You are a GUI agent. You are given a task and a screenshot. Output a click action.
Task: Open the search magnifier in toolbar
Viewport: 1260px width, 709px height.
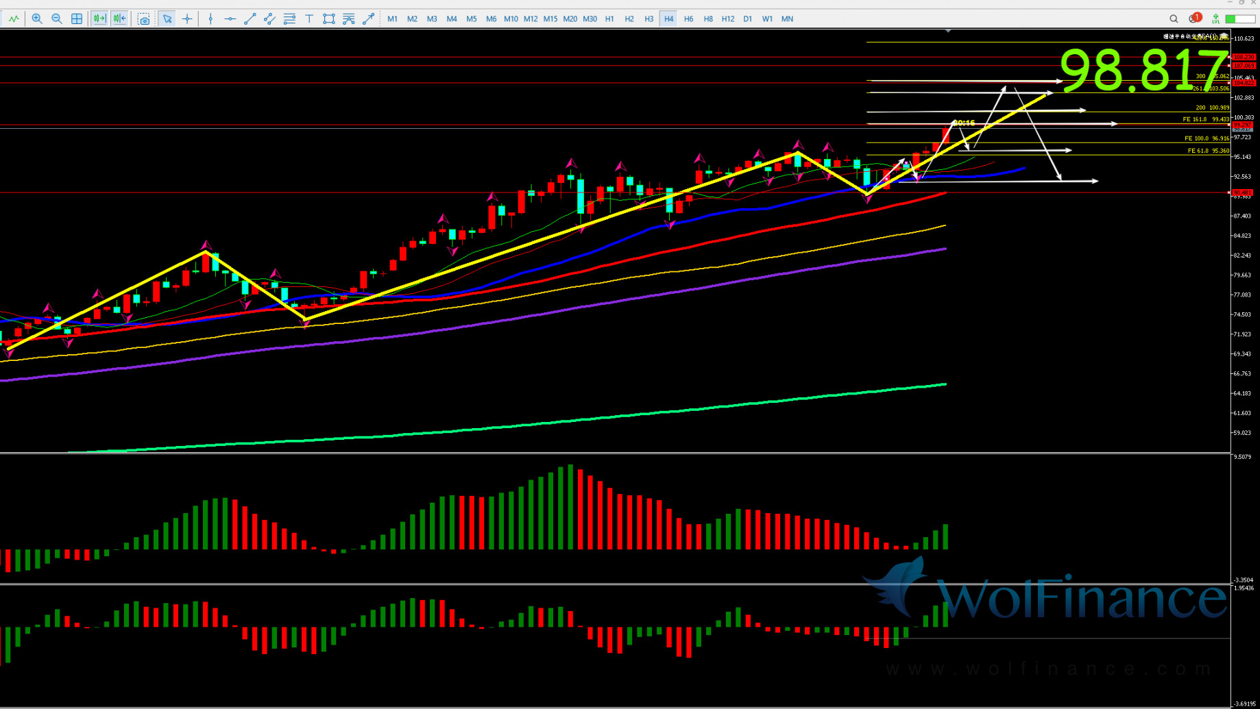pos(1174,19)
